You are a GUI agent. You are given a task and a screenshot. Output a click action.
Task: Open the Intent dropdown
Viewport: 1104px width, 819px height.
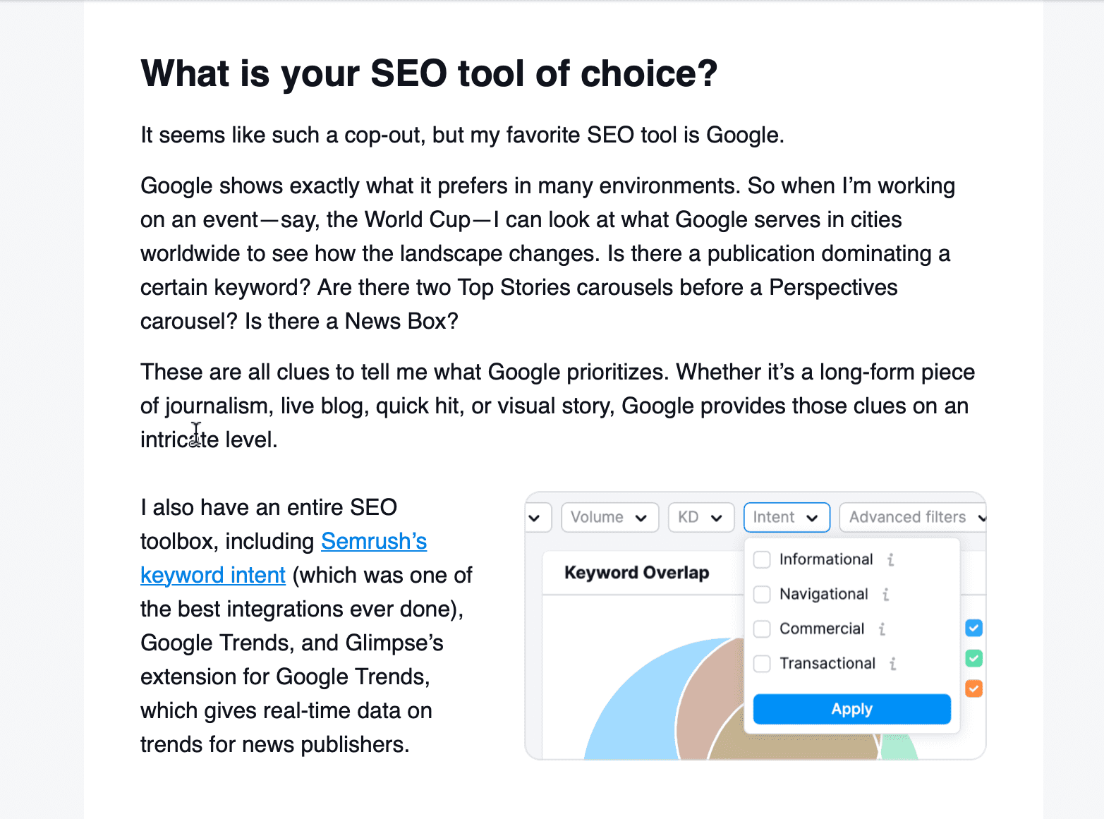pyautogui.click(x=787, y=517)
